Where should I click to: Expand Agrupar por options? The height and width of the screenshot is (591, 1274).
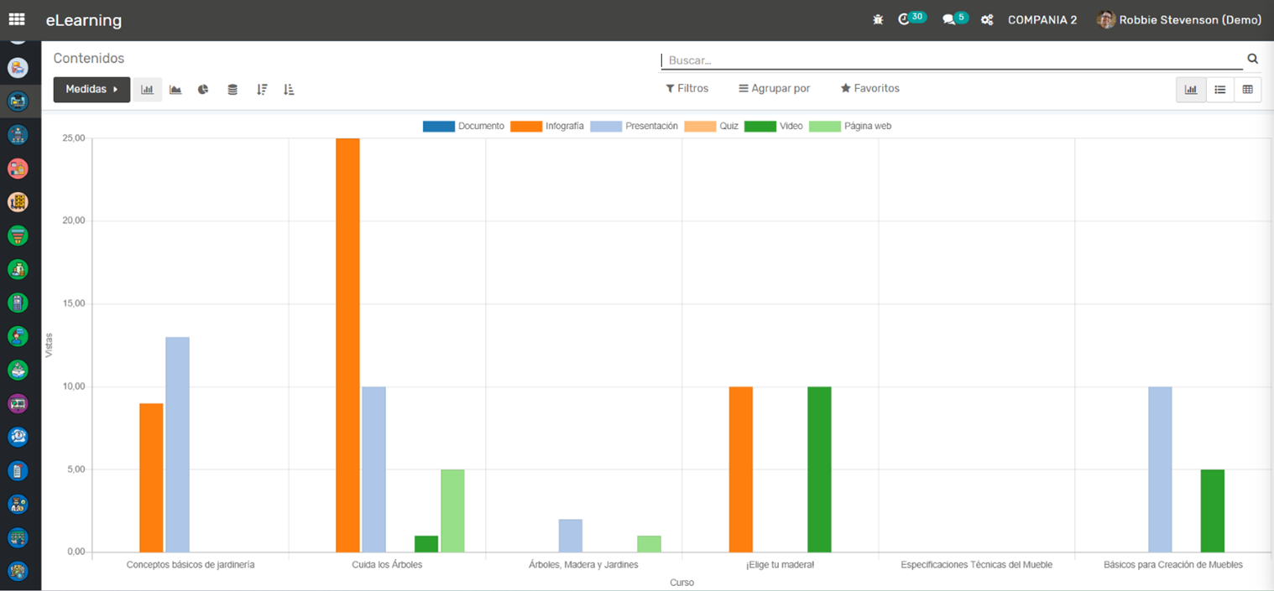(x=774, y=88)
